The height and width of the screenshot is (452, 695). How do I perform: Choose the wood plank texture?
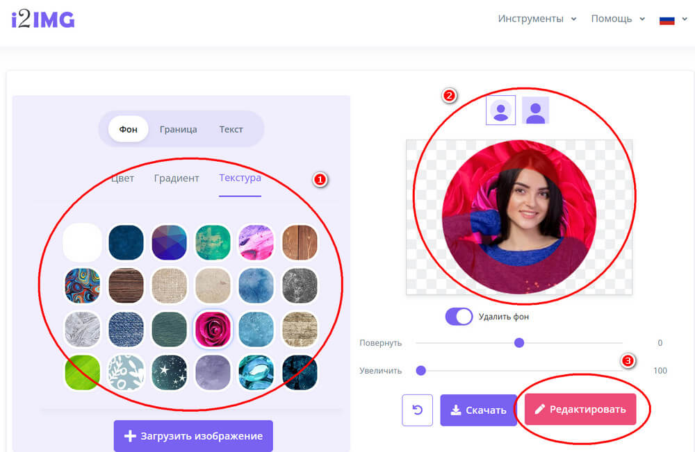300,242
